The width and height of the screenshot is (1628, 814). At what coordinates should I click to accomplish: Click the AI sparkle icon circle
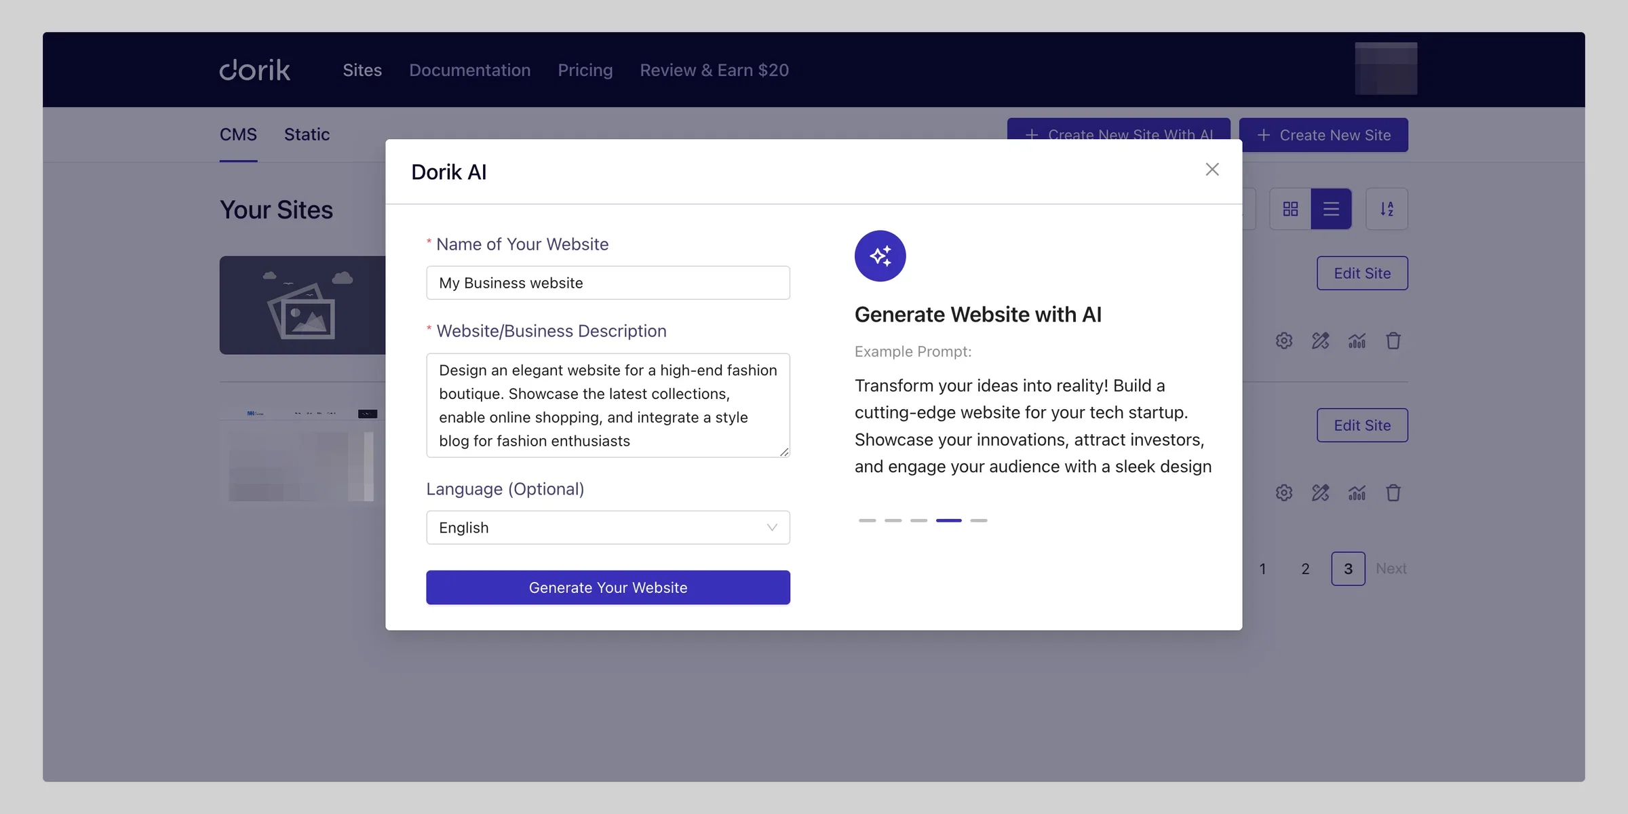[x=880, y=256]
